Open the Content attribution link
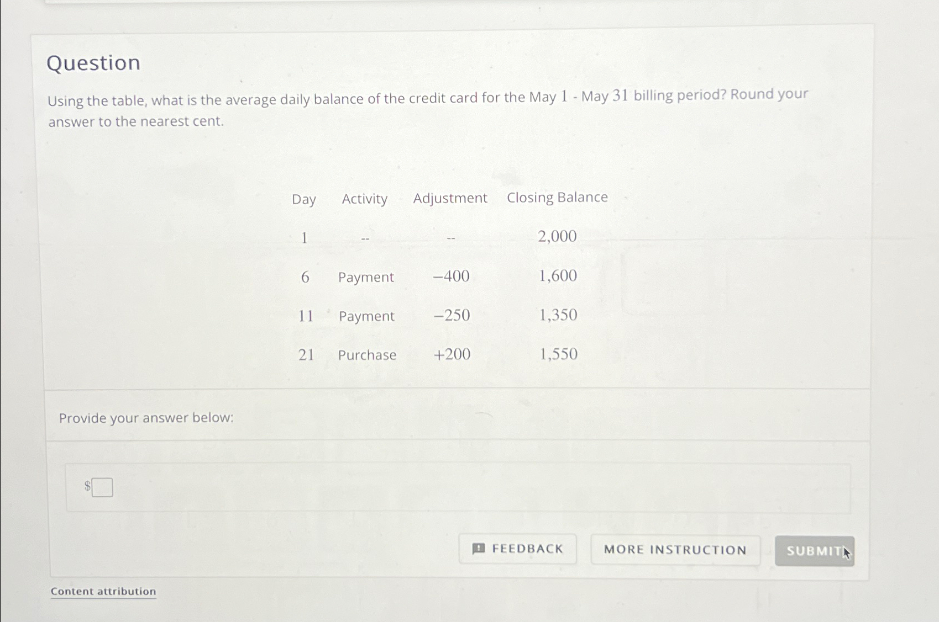Screen dimensions: 939x622 pyautogui.click(x=102, y=591)
